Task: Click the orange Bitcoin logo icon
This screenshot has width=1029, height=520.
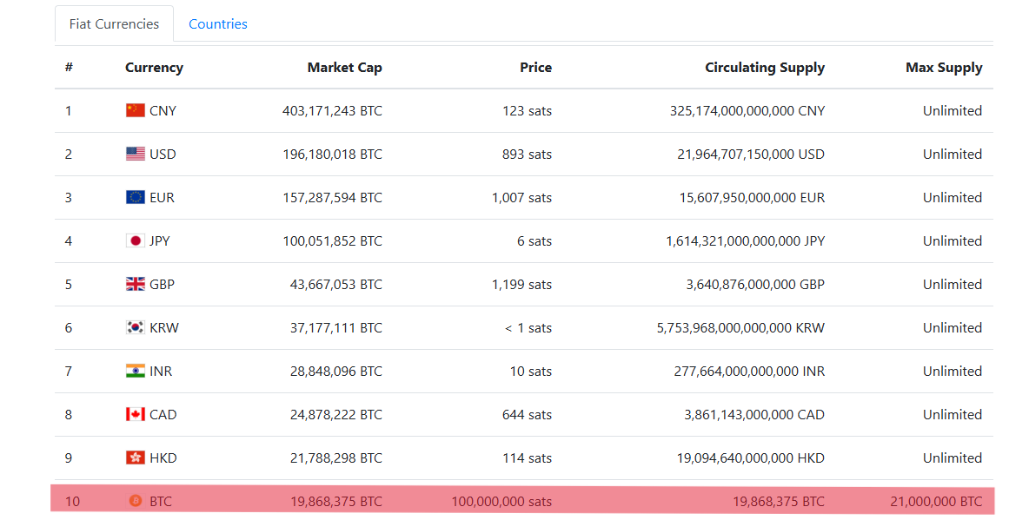Action: [x=136, y=501]
